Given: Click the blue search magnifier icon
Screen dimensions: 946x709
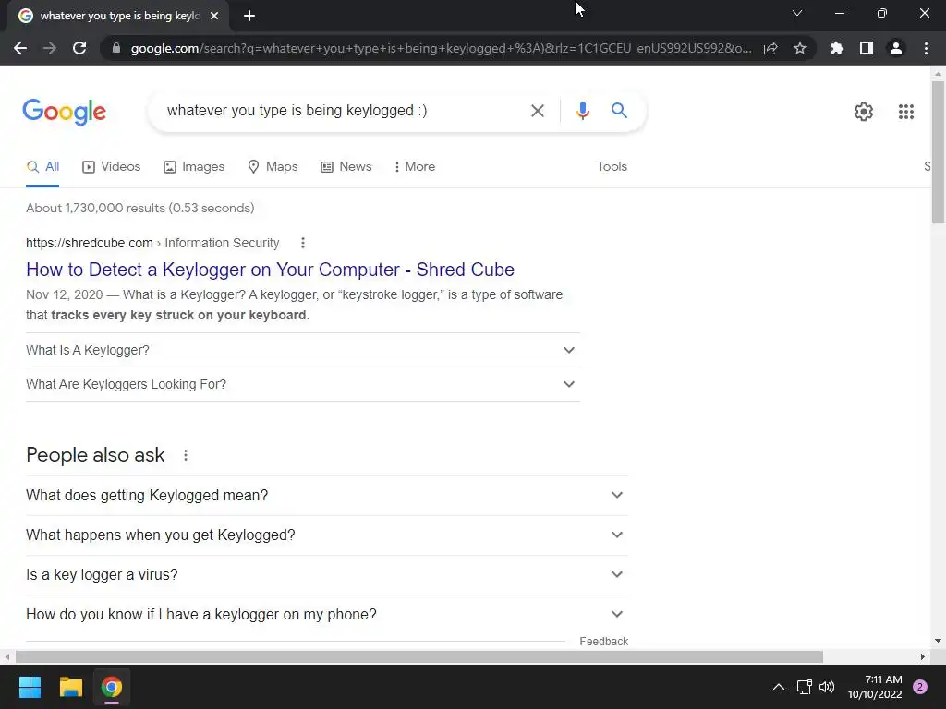Looking at the screenshot, I should 619,111.
